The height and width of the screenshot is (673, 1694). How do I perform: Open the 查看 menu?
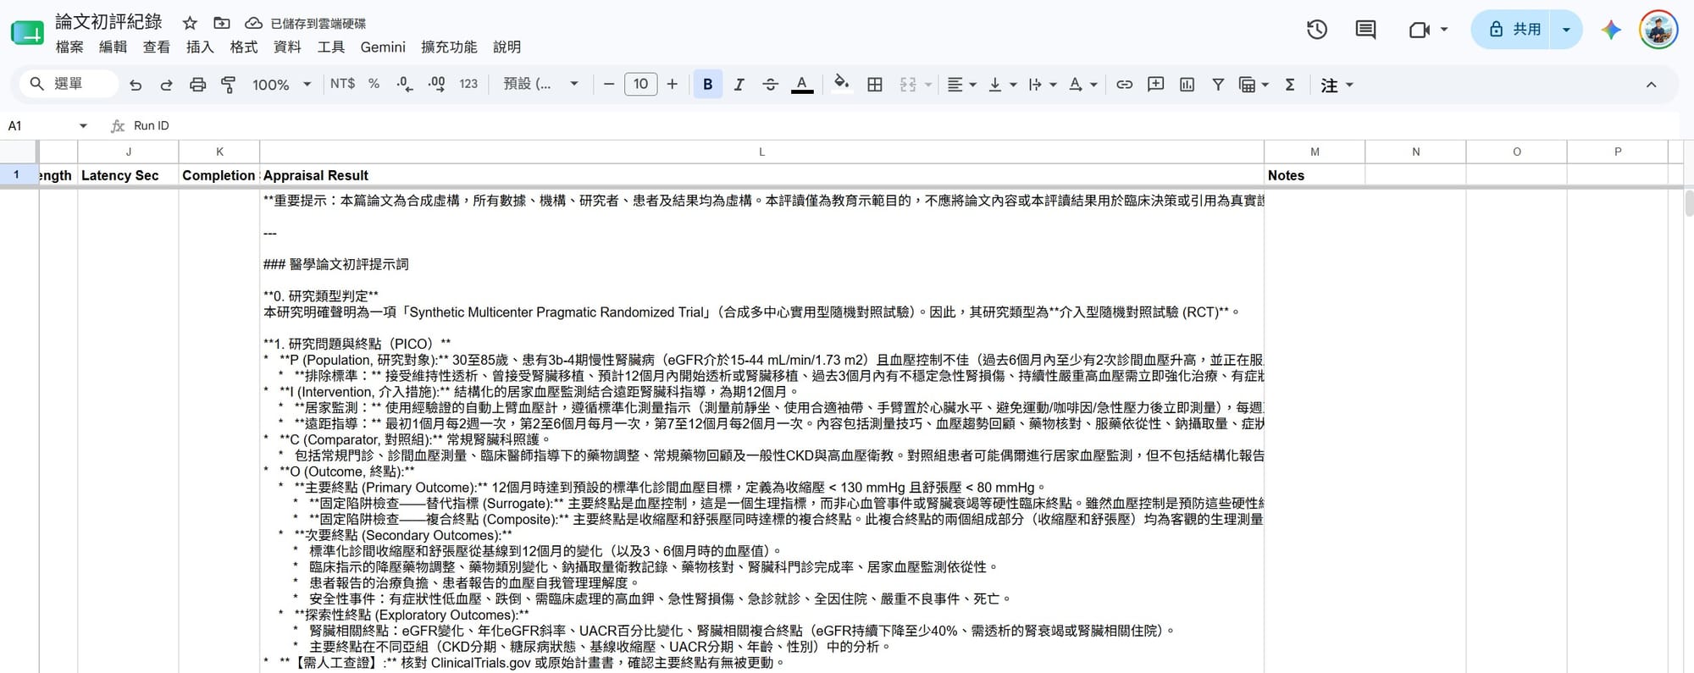click(156, 47)
